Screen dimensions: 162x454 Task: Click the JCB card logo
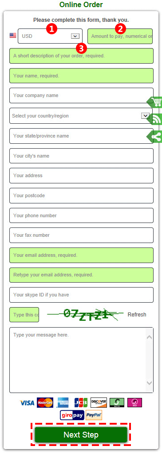click(x=81, y=402)
